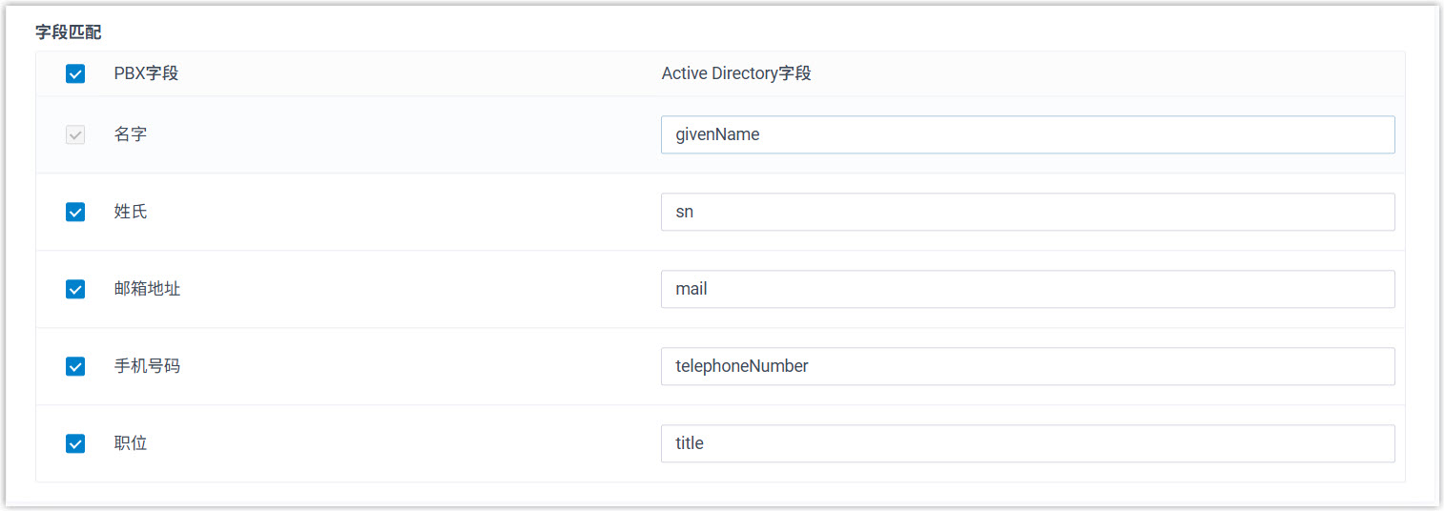
Task: Toggle the 职位 field checkbox
Action: pyautogui.click(x=75, y=443)
